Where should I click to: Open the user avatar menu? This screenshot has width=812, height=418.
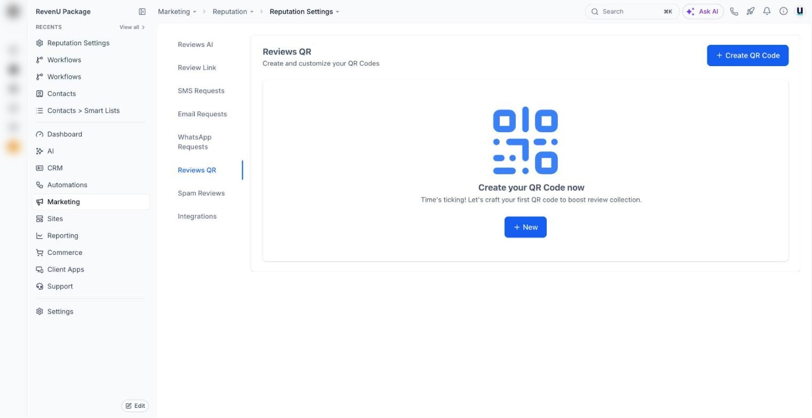pos(800,11)
